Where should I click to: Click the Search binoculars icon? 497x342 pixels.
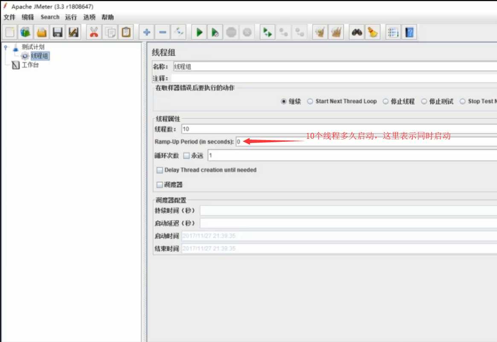[357, 32]
